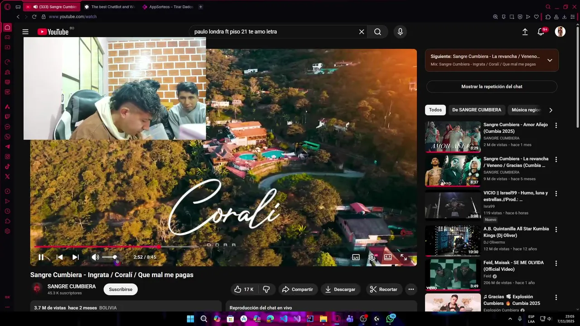The image size is (580, 326).
Task: Click the Recortar clip button
Action: 383,289
